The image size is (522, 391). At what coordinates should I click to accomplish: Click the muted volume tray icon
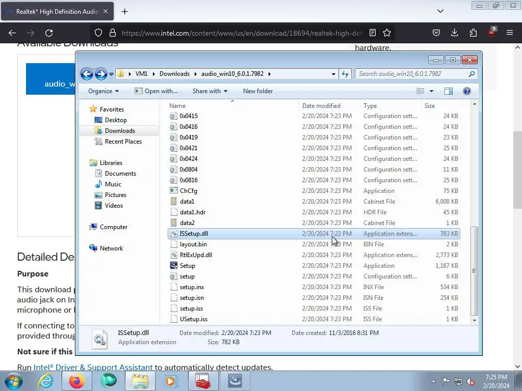[x=471, y=381]
